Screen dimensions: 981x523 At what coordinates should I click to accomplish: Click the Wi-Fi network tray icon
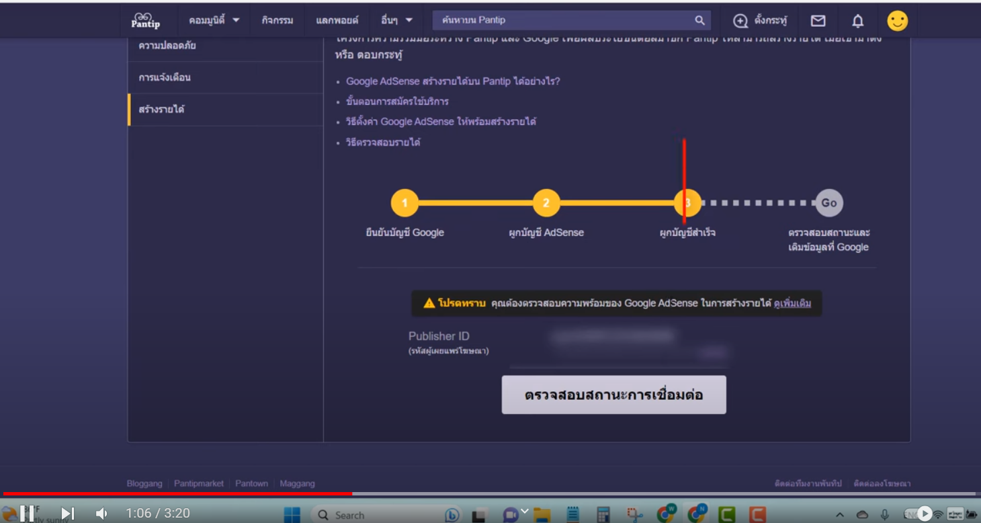coord(938,515)
